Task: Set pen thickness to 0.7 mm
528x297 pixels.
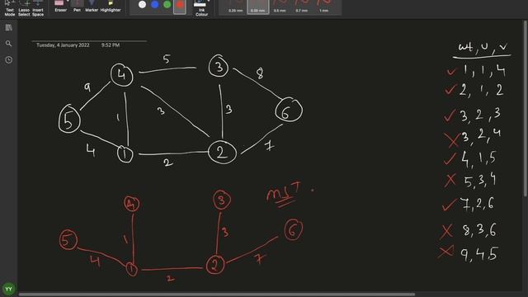Action: pyautogui.click(x=302, y=7)
